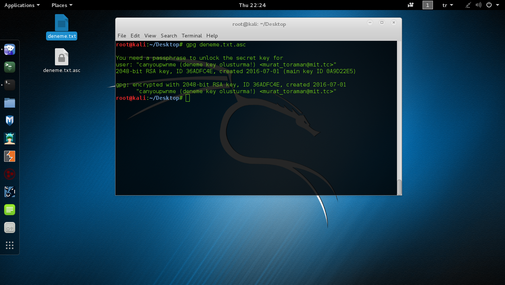Expand the Places dropdown menu
The width and height of the screenshot is (505, 285).
(x=62, y=5)
